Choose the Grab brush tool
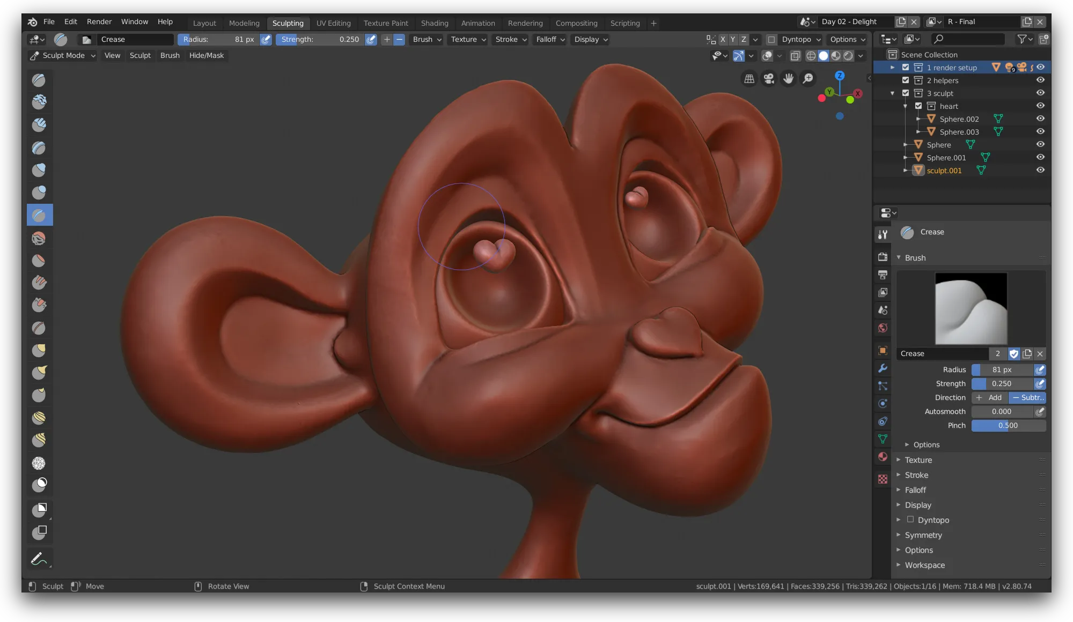This screenshot has height=622, width=1073. point(39,350)
